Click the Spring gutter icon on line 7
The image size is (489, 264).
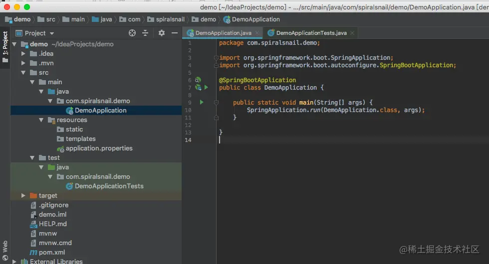[x=198, y=88]
